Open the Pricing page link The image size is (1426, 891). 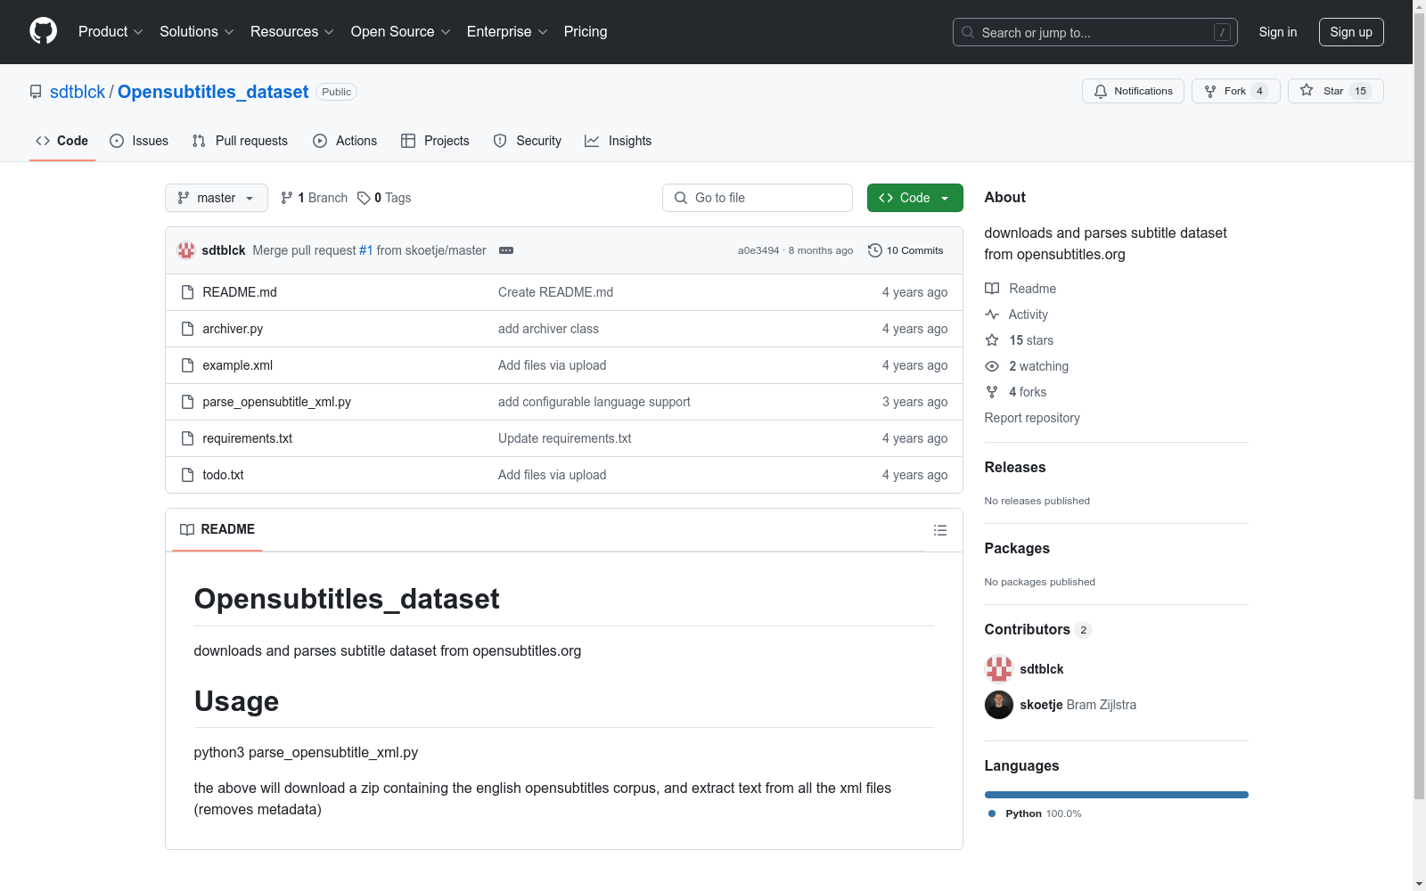point(586,32)
